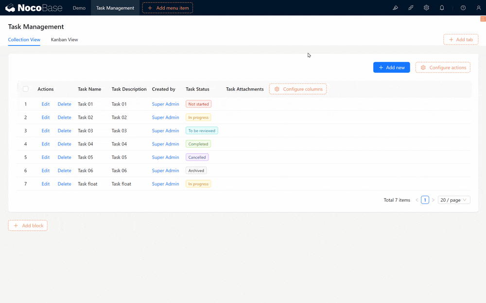Image resolution: width=486 pixels, height=303 pixels.
Task: Open Super Admin link in Task 04 row
Action: pos(166,144)
